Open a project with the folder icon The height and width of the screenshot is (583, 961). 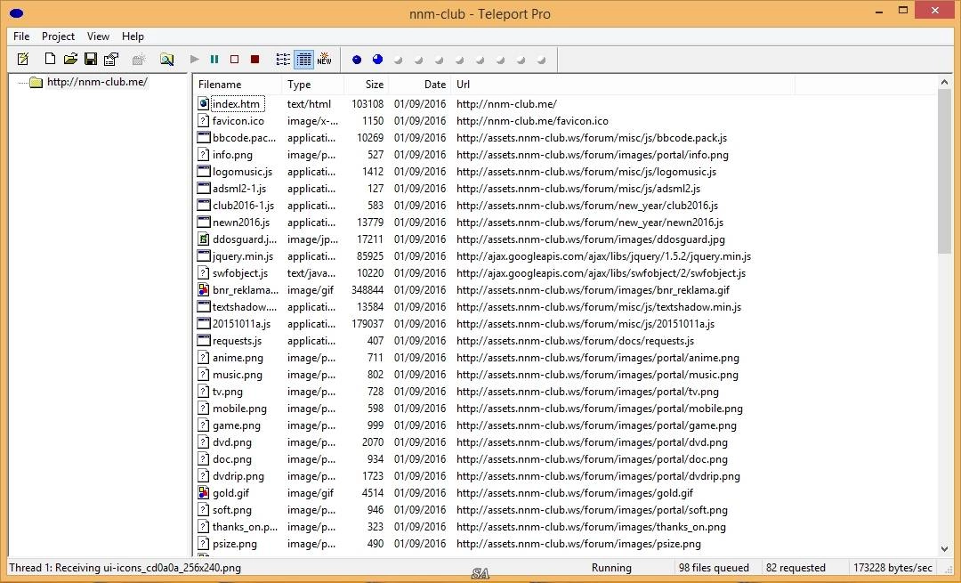70,60
